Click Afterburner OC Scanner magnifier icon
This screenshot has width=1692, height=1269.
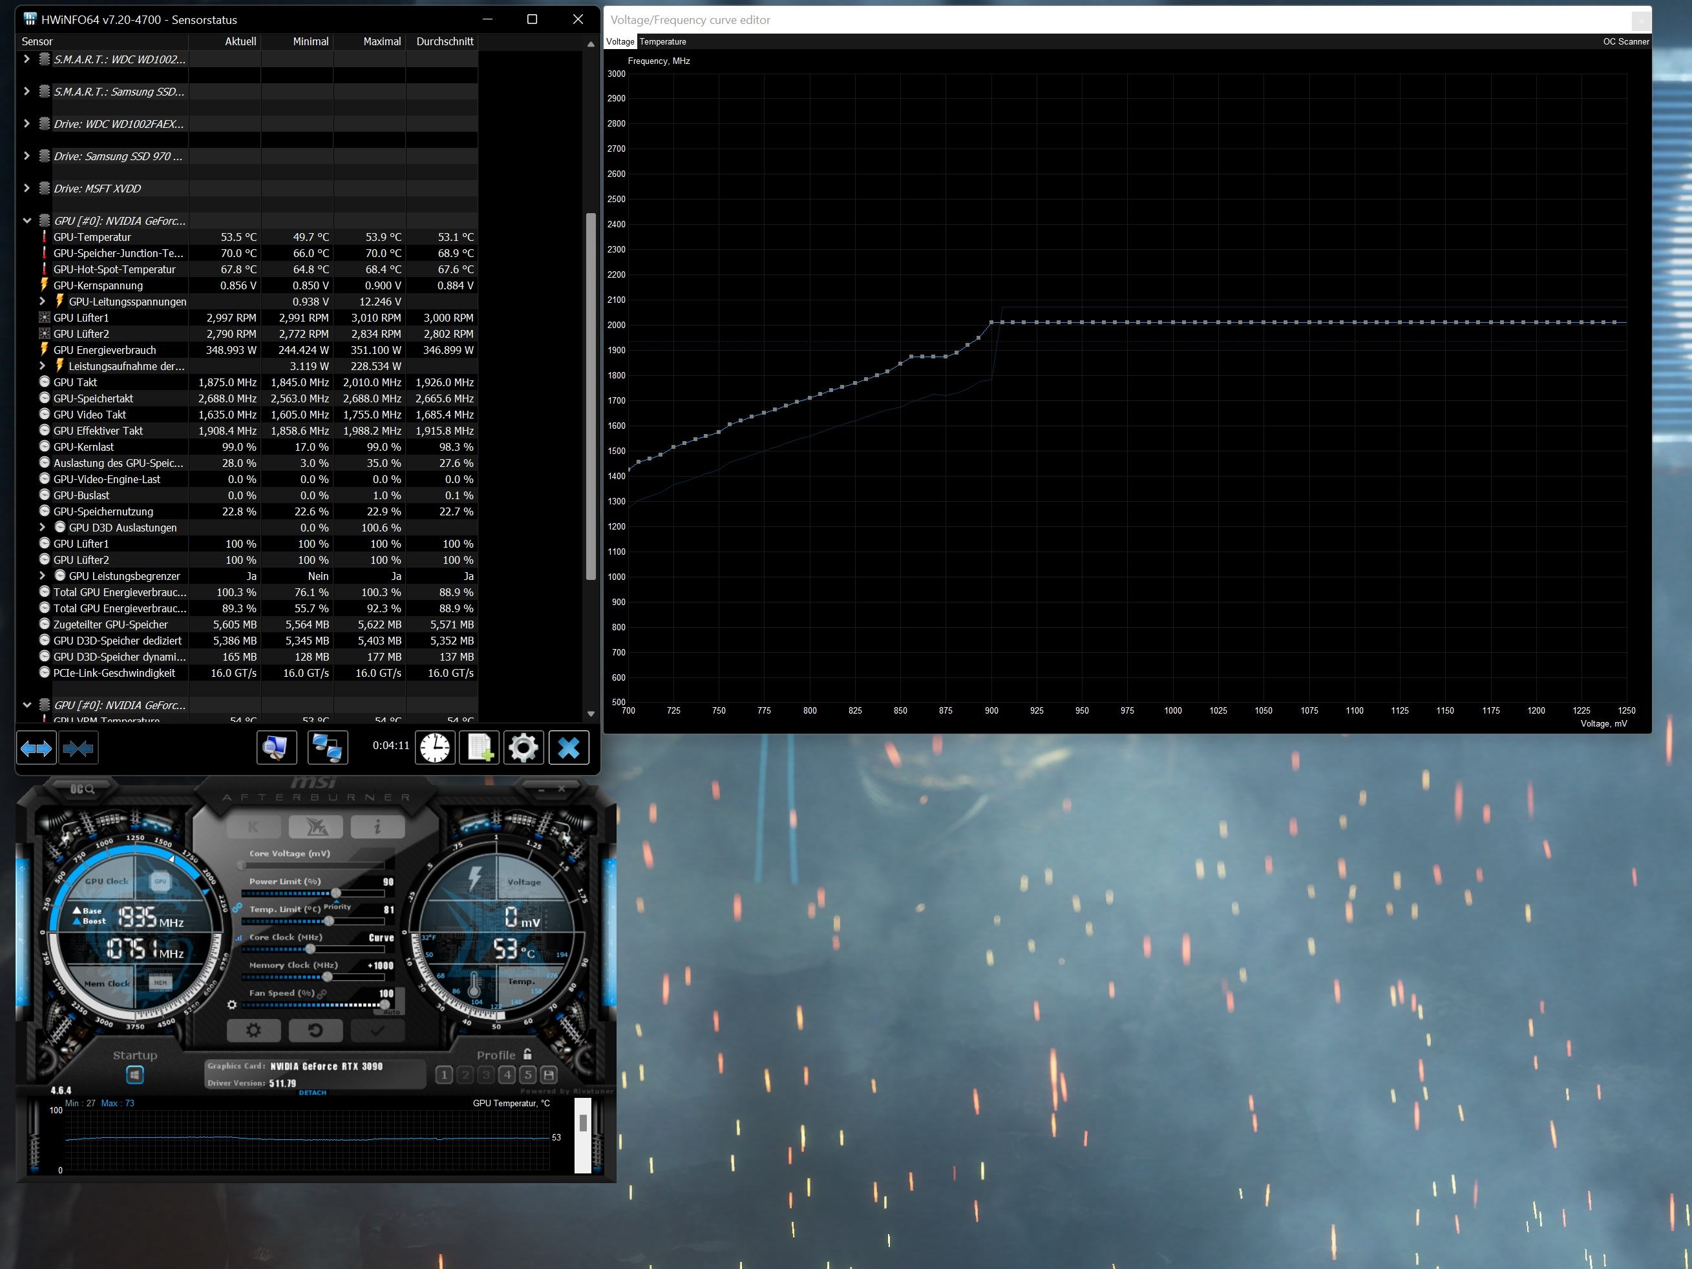(x=82, y=788)
